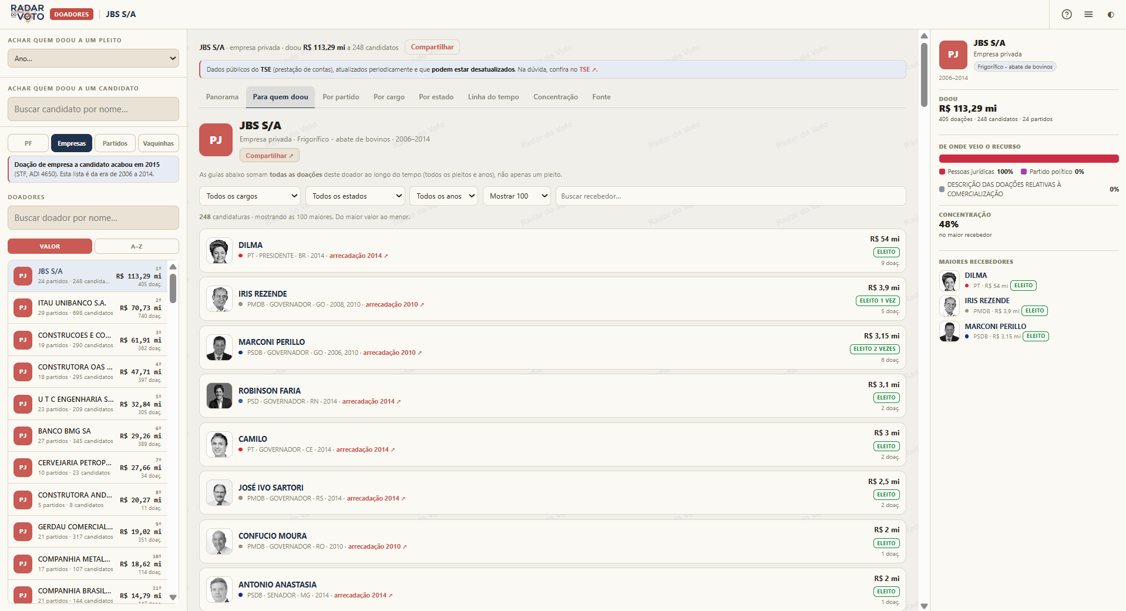Select the Partidos donor type filter
The width and height of the screenshot is (1126, 611).
(x=115, y=143)
